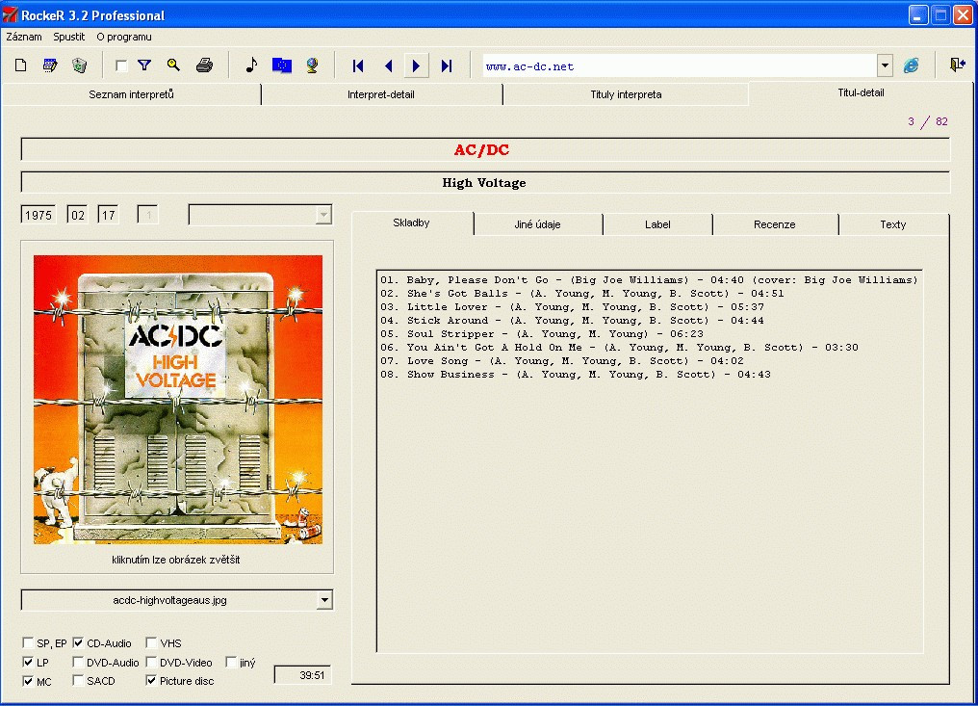Screen dimensions: 978x706
Task: Select the Titul-detail tab
Action: [861, 92]
